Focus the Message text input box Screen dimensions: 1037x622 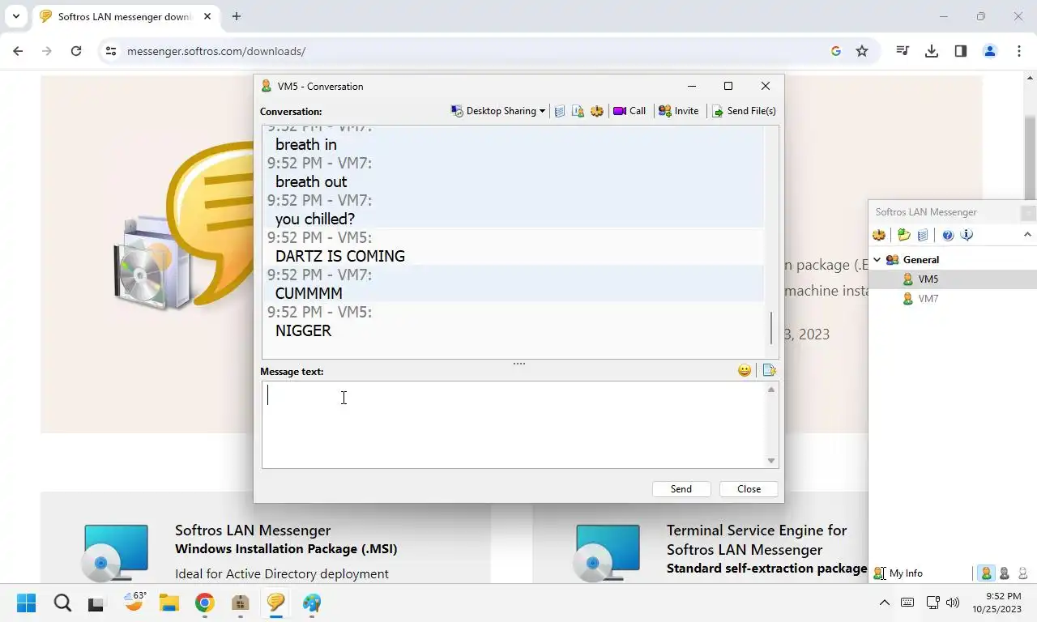tap(514, 424)
